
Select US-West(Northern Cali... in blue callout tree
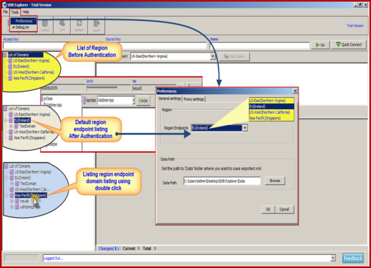tap(32, 189)
